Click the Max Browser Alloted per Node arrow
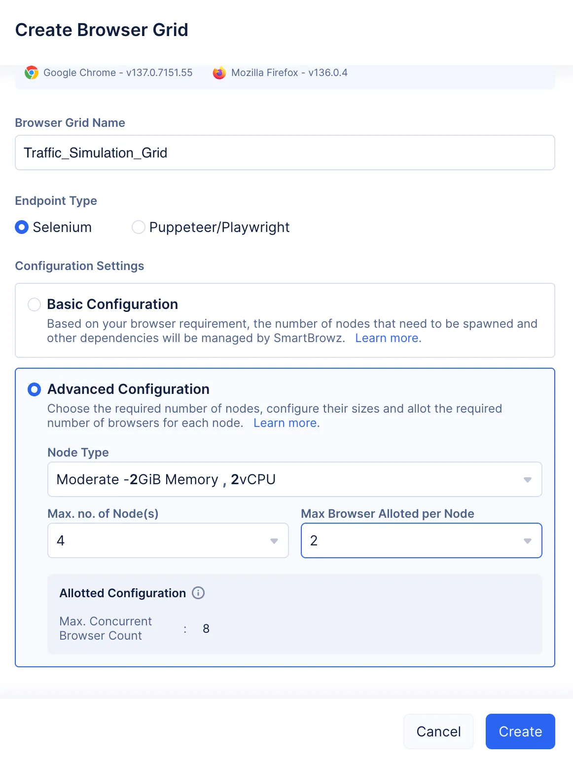 click(x=527, y=541)
